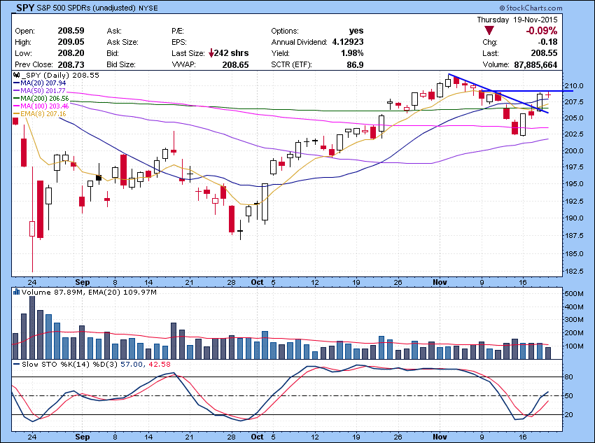
Task: Click the Sep date label under price chart
Action: click(83, 282)
